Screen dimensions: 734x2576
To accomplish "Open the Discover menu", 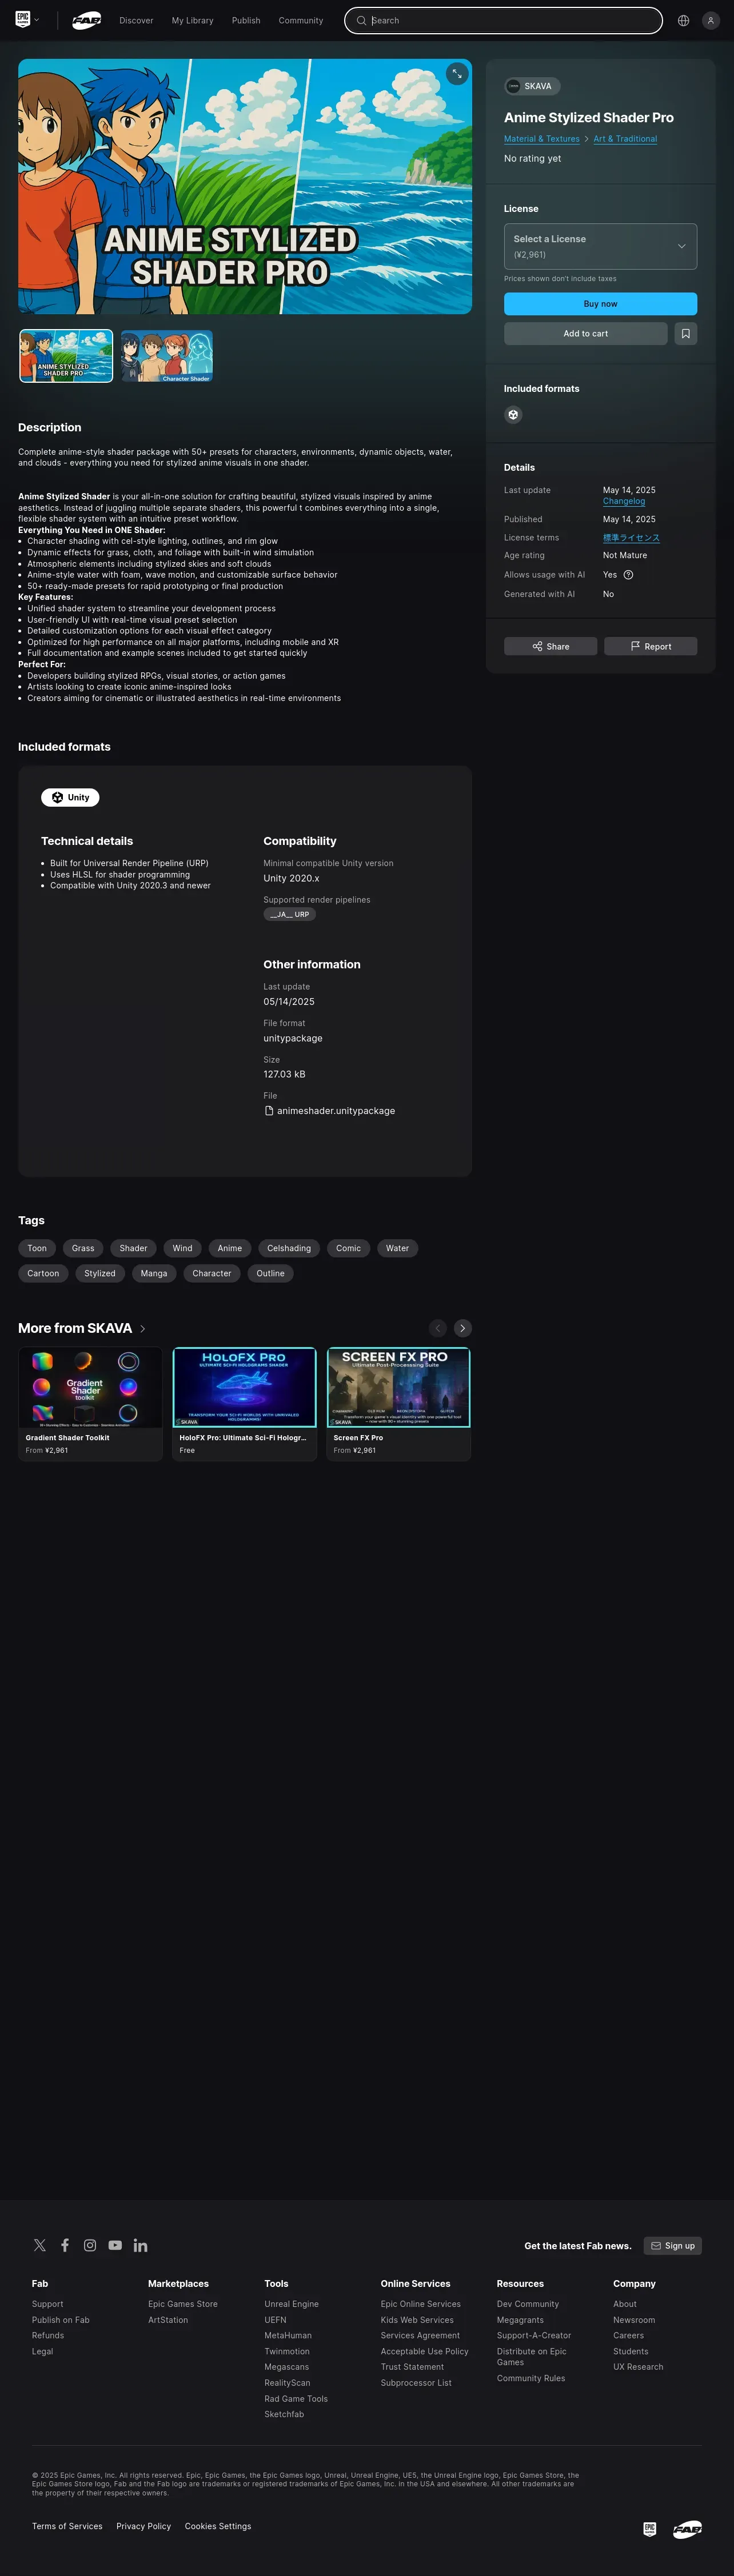I will [x=136, y=20].
